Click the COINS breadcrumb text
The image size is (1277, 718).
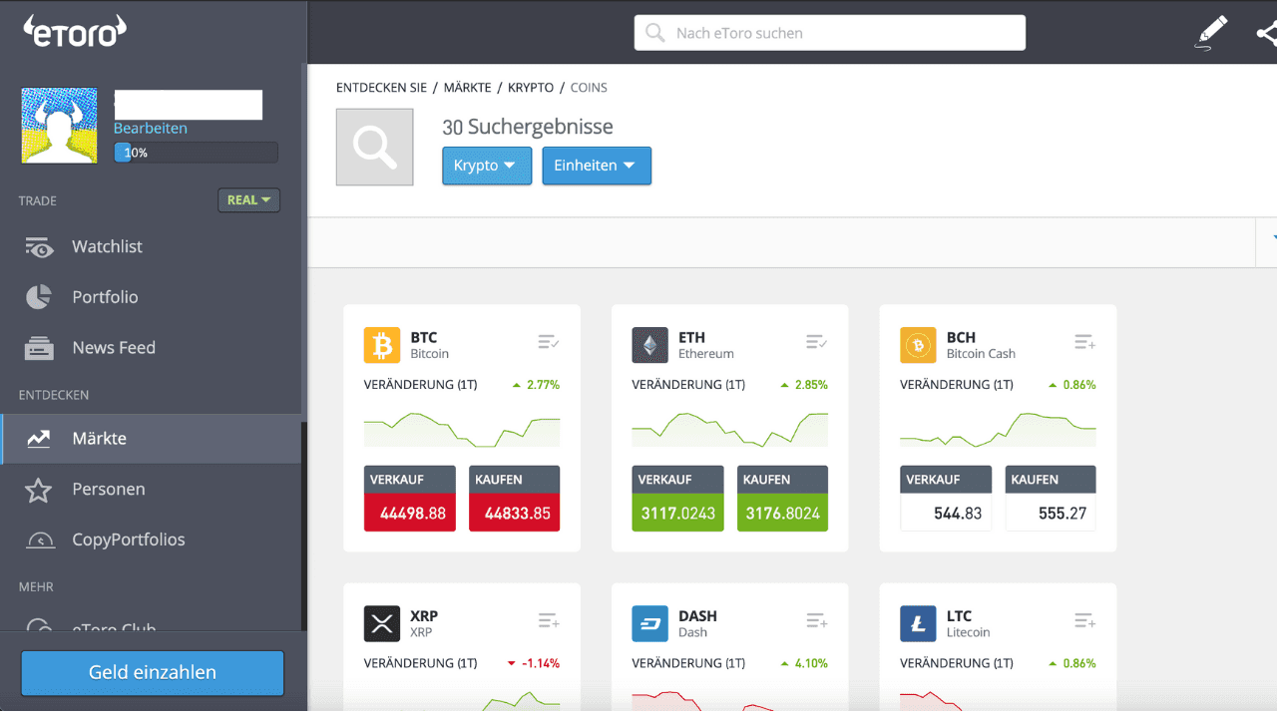(x=589, y=88)
